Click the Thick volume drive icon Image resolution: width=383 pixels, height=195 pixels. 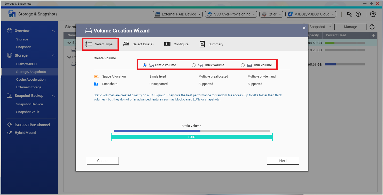(200, 65)
